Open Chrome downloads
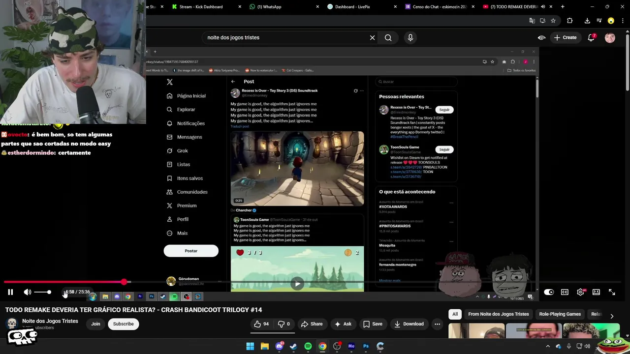This screenshot has width=630, height=354. 587,21
